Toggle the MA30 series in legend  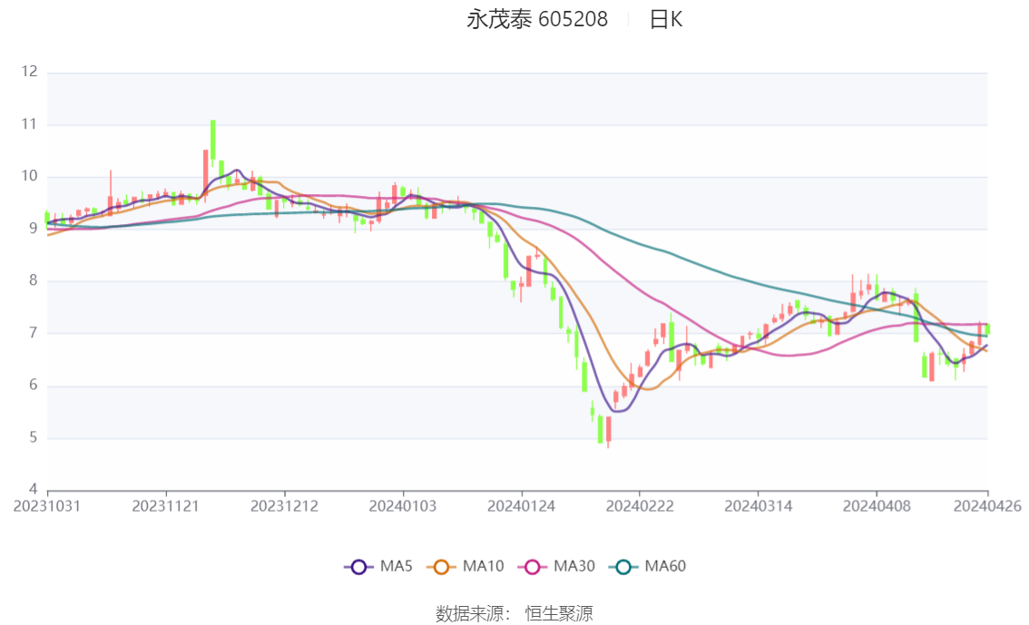(556, 567)
